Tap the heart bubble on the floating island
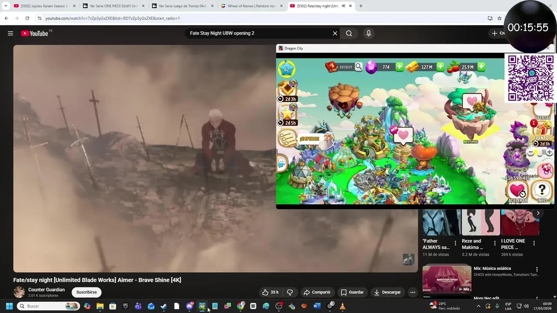557x313 pixels. 472,103
